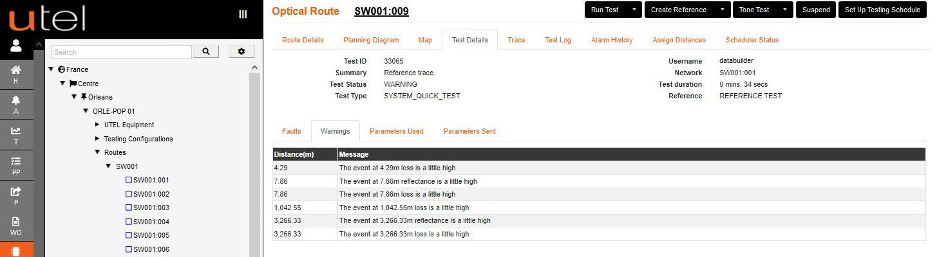
Task: Click the Utel logo
Action: (x=47, y=19)
